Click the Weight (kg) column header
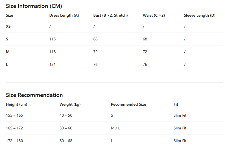The width and height of the screenshot is (225, 154). [70, 104]
